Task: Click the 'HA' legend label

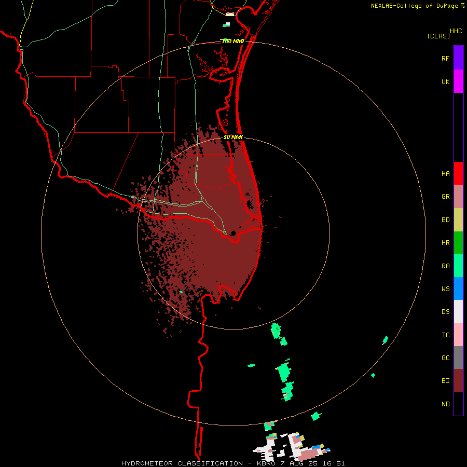Action: pyautogui.click(x=445, y=173)
